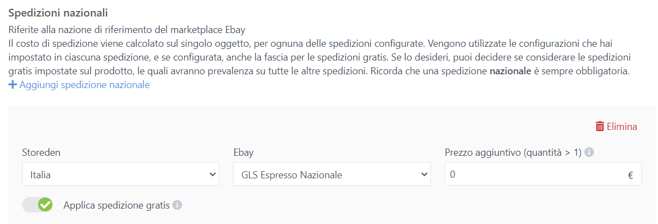658x224 pixels.
Task: Click the Applica spedizione gratis label text
Action: (116, 205)
